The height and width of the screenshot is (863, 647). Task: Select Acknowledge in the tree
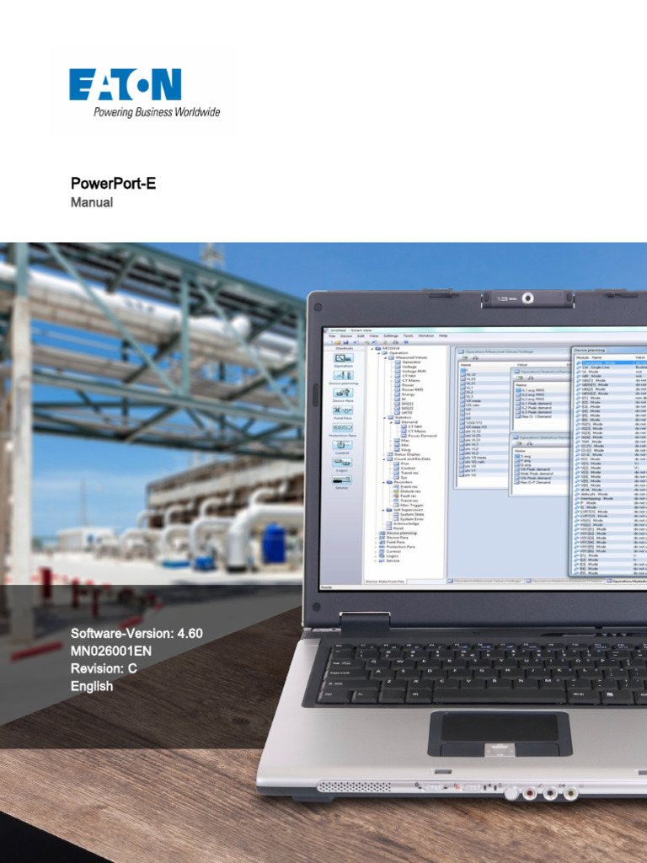pyautogui.click(x=407, y=524)
